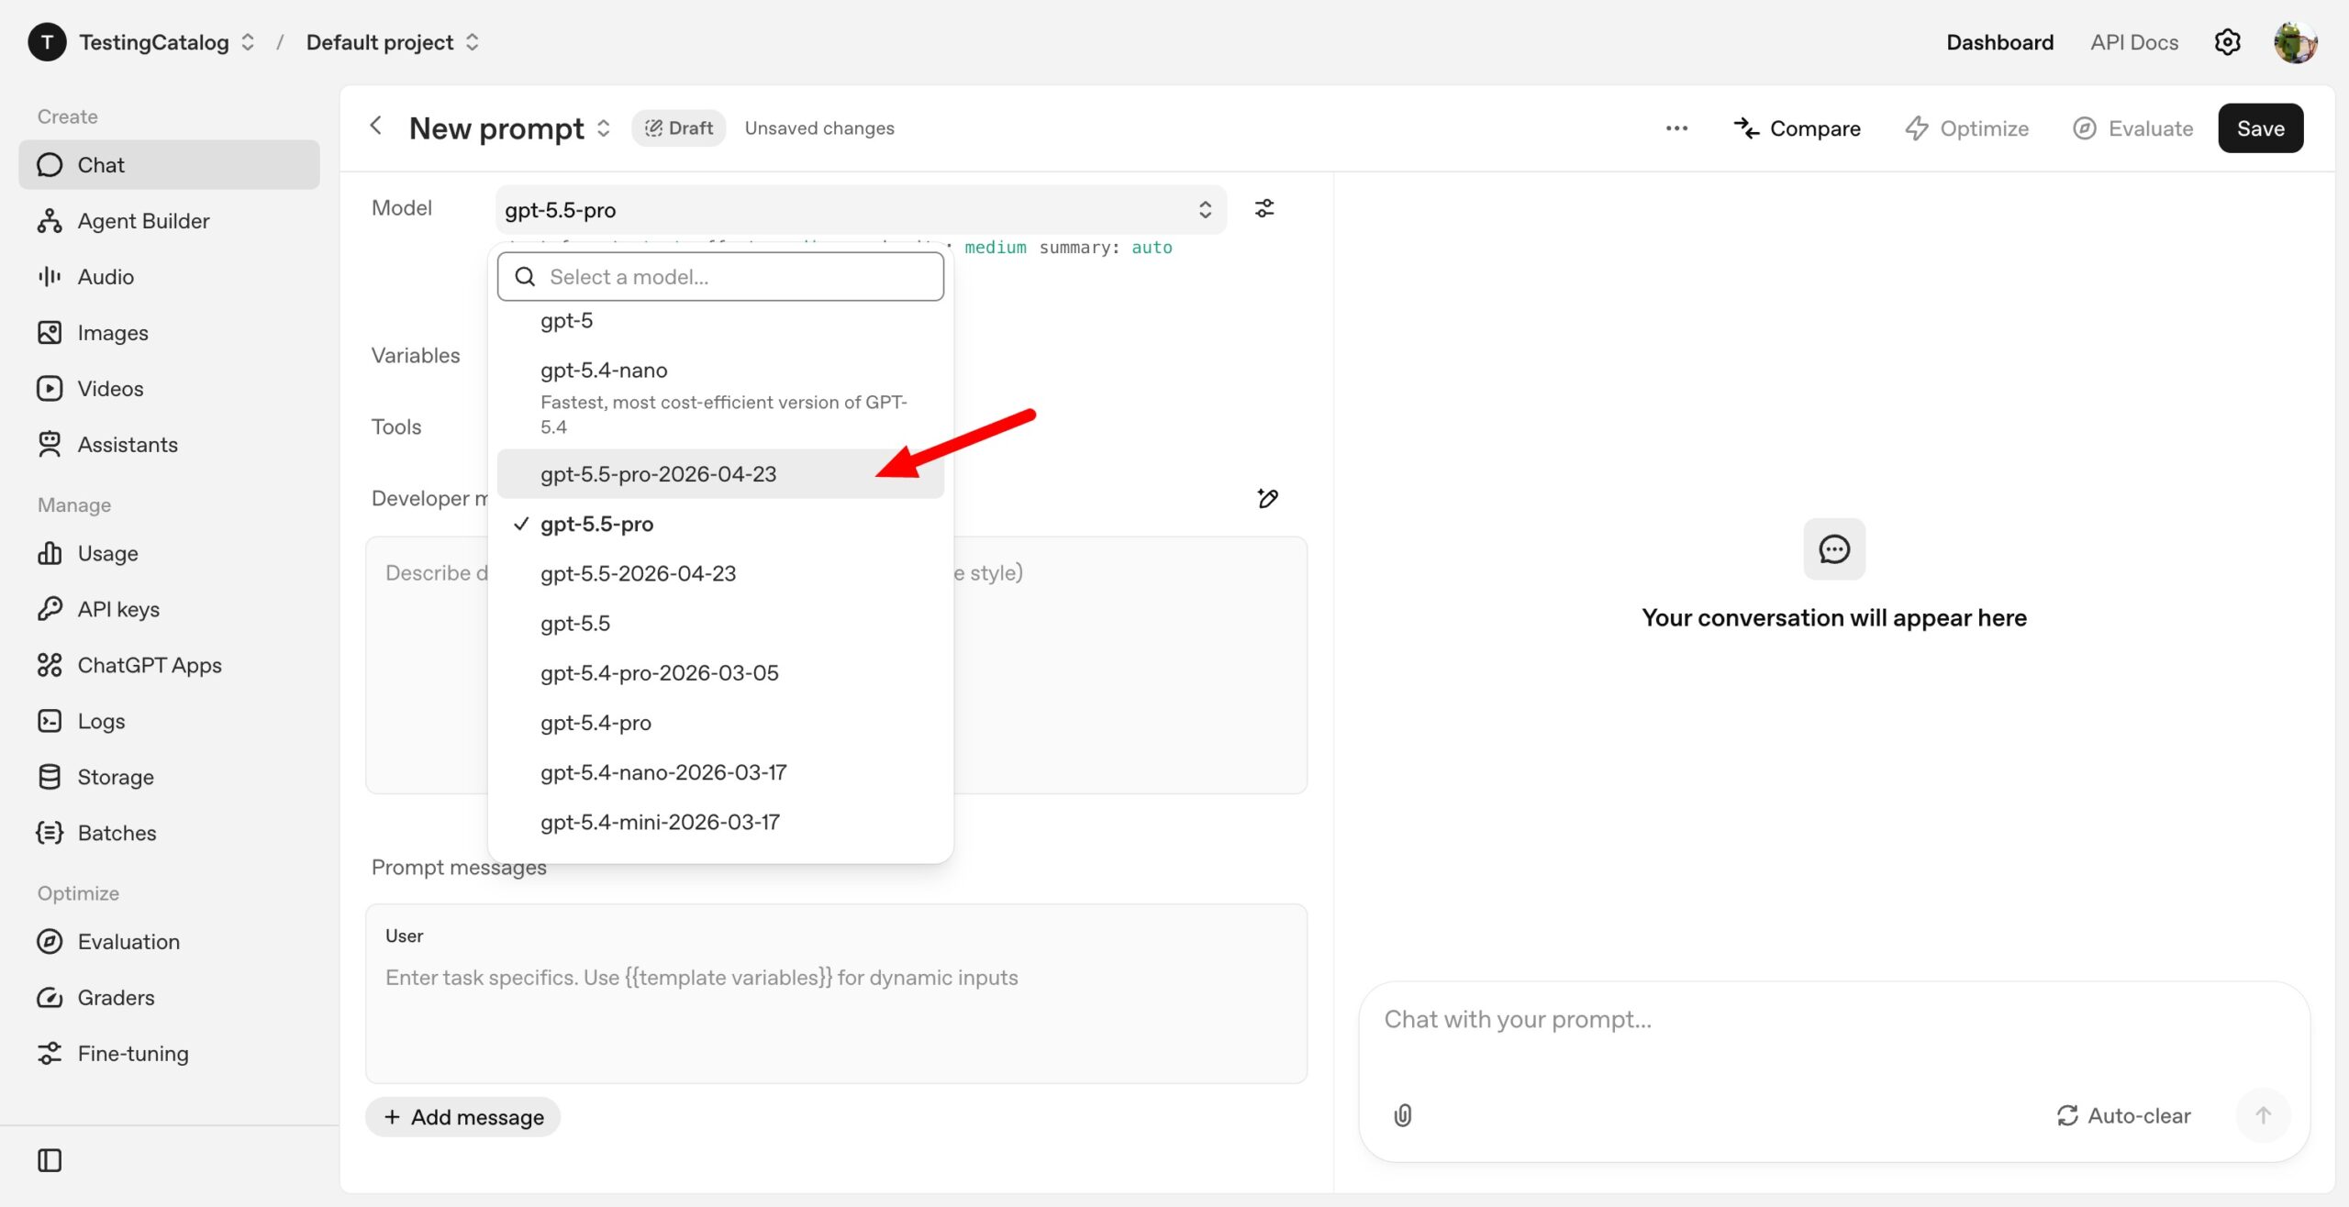Screen dimensions: 2349x1207
Task: Go back with the left arrow icon
Action: [375, 127]
